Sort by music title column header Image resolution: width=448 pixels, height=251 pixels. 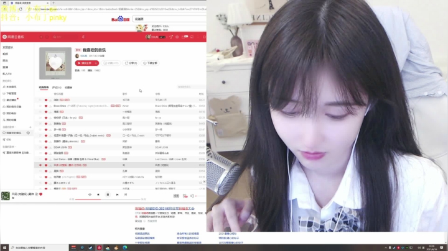pyautogui.click(x=58, y=94)
